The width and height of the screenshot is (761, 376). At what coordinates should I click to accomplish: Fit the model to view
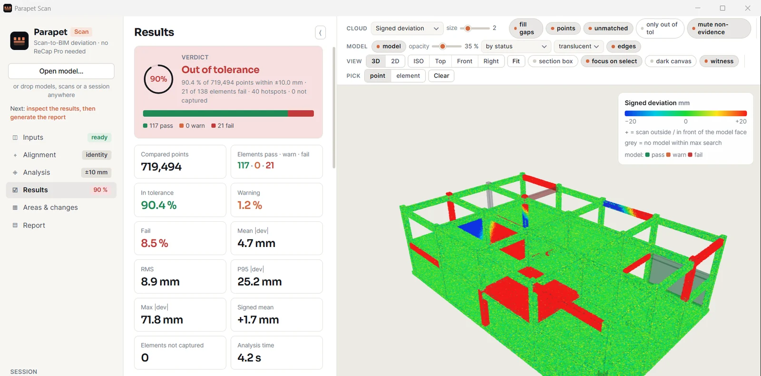(516, 61)
